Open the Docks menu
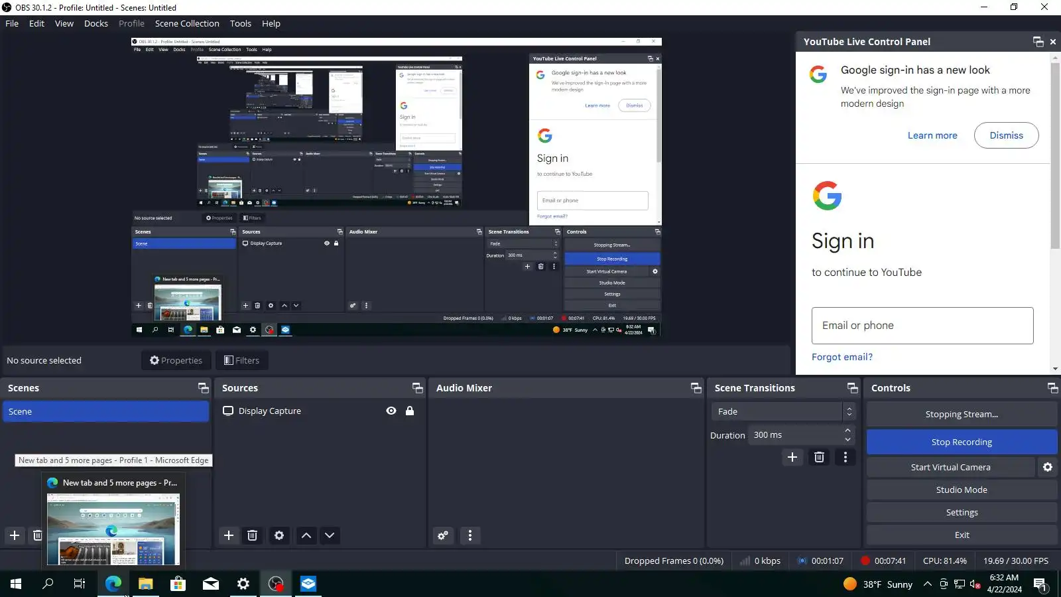Screen dimensions: 1061x597 pos(96,23)
